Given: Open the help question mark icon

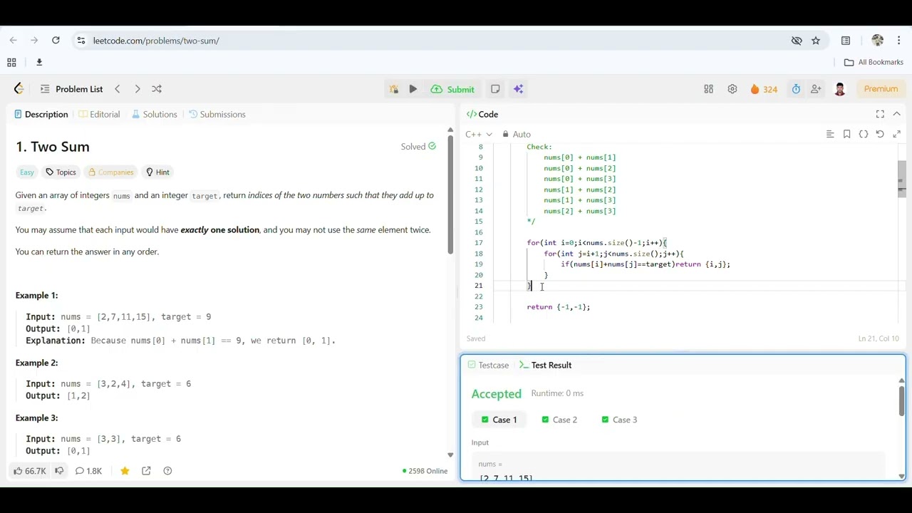Looking at the screenshot, I should pos(167,471).
